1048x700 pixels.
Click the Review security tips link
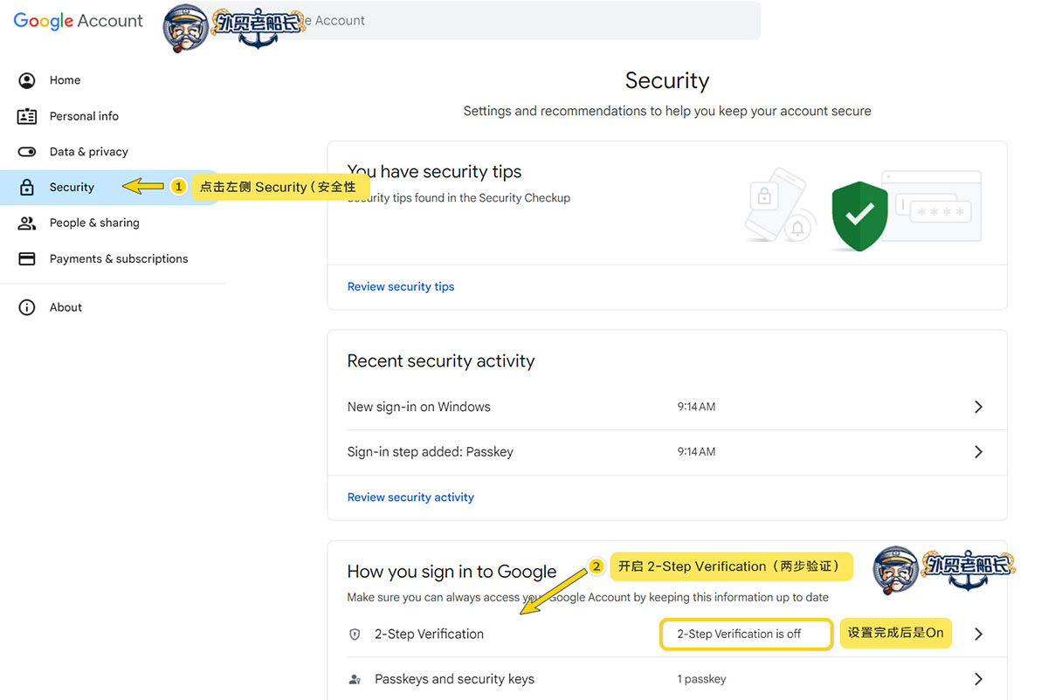[x=401, y=286]
